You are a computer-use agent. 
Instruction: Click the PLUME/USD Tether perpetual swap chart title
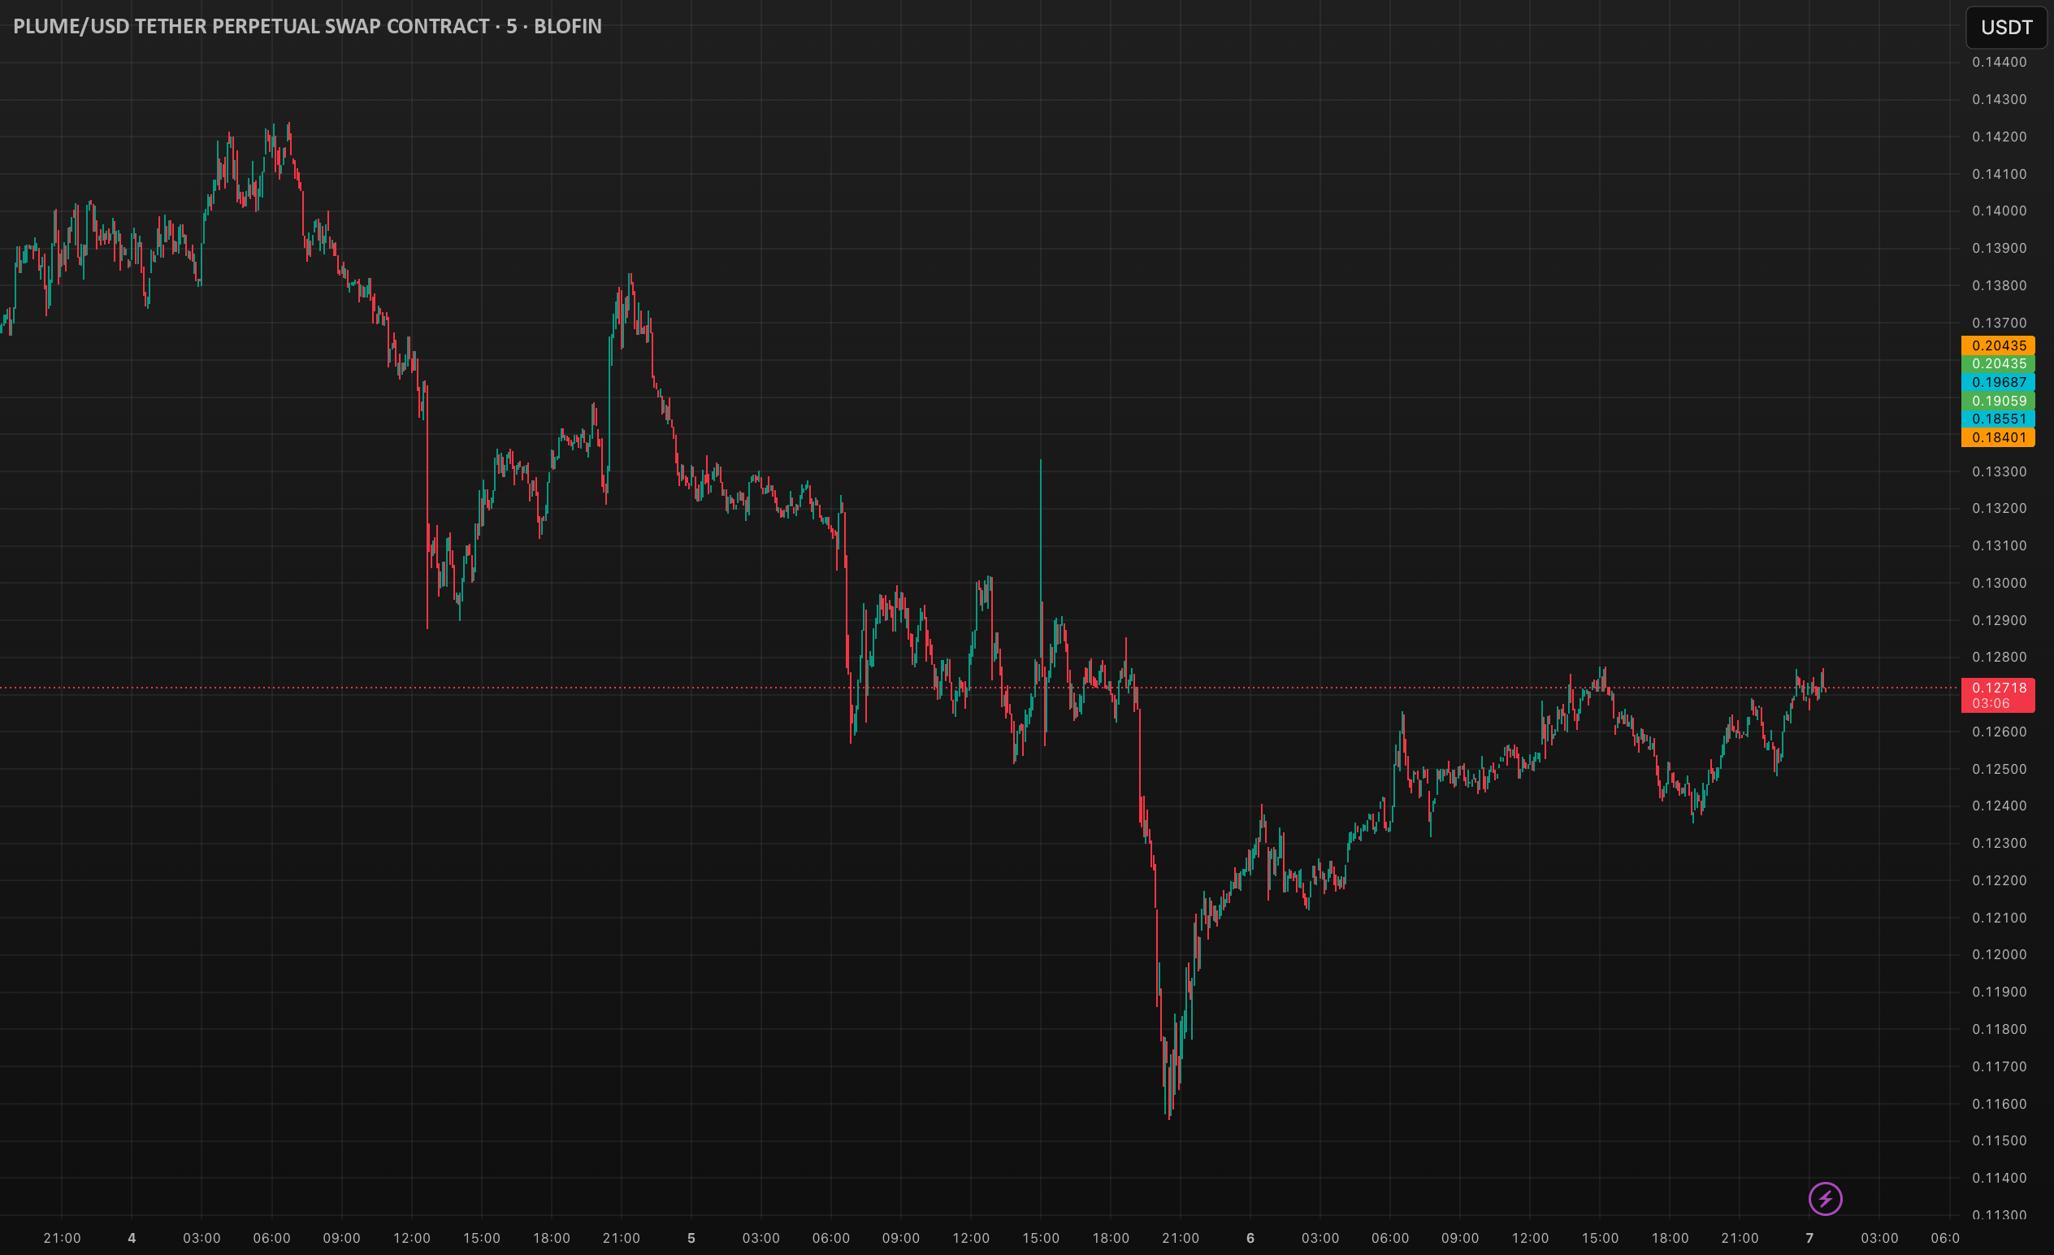[x=307, y=26]
